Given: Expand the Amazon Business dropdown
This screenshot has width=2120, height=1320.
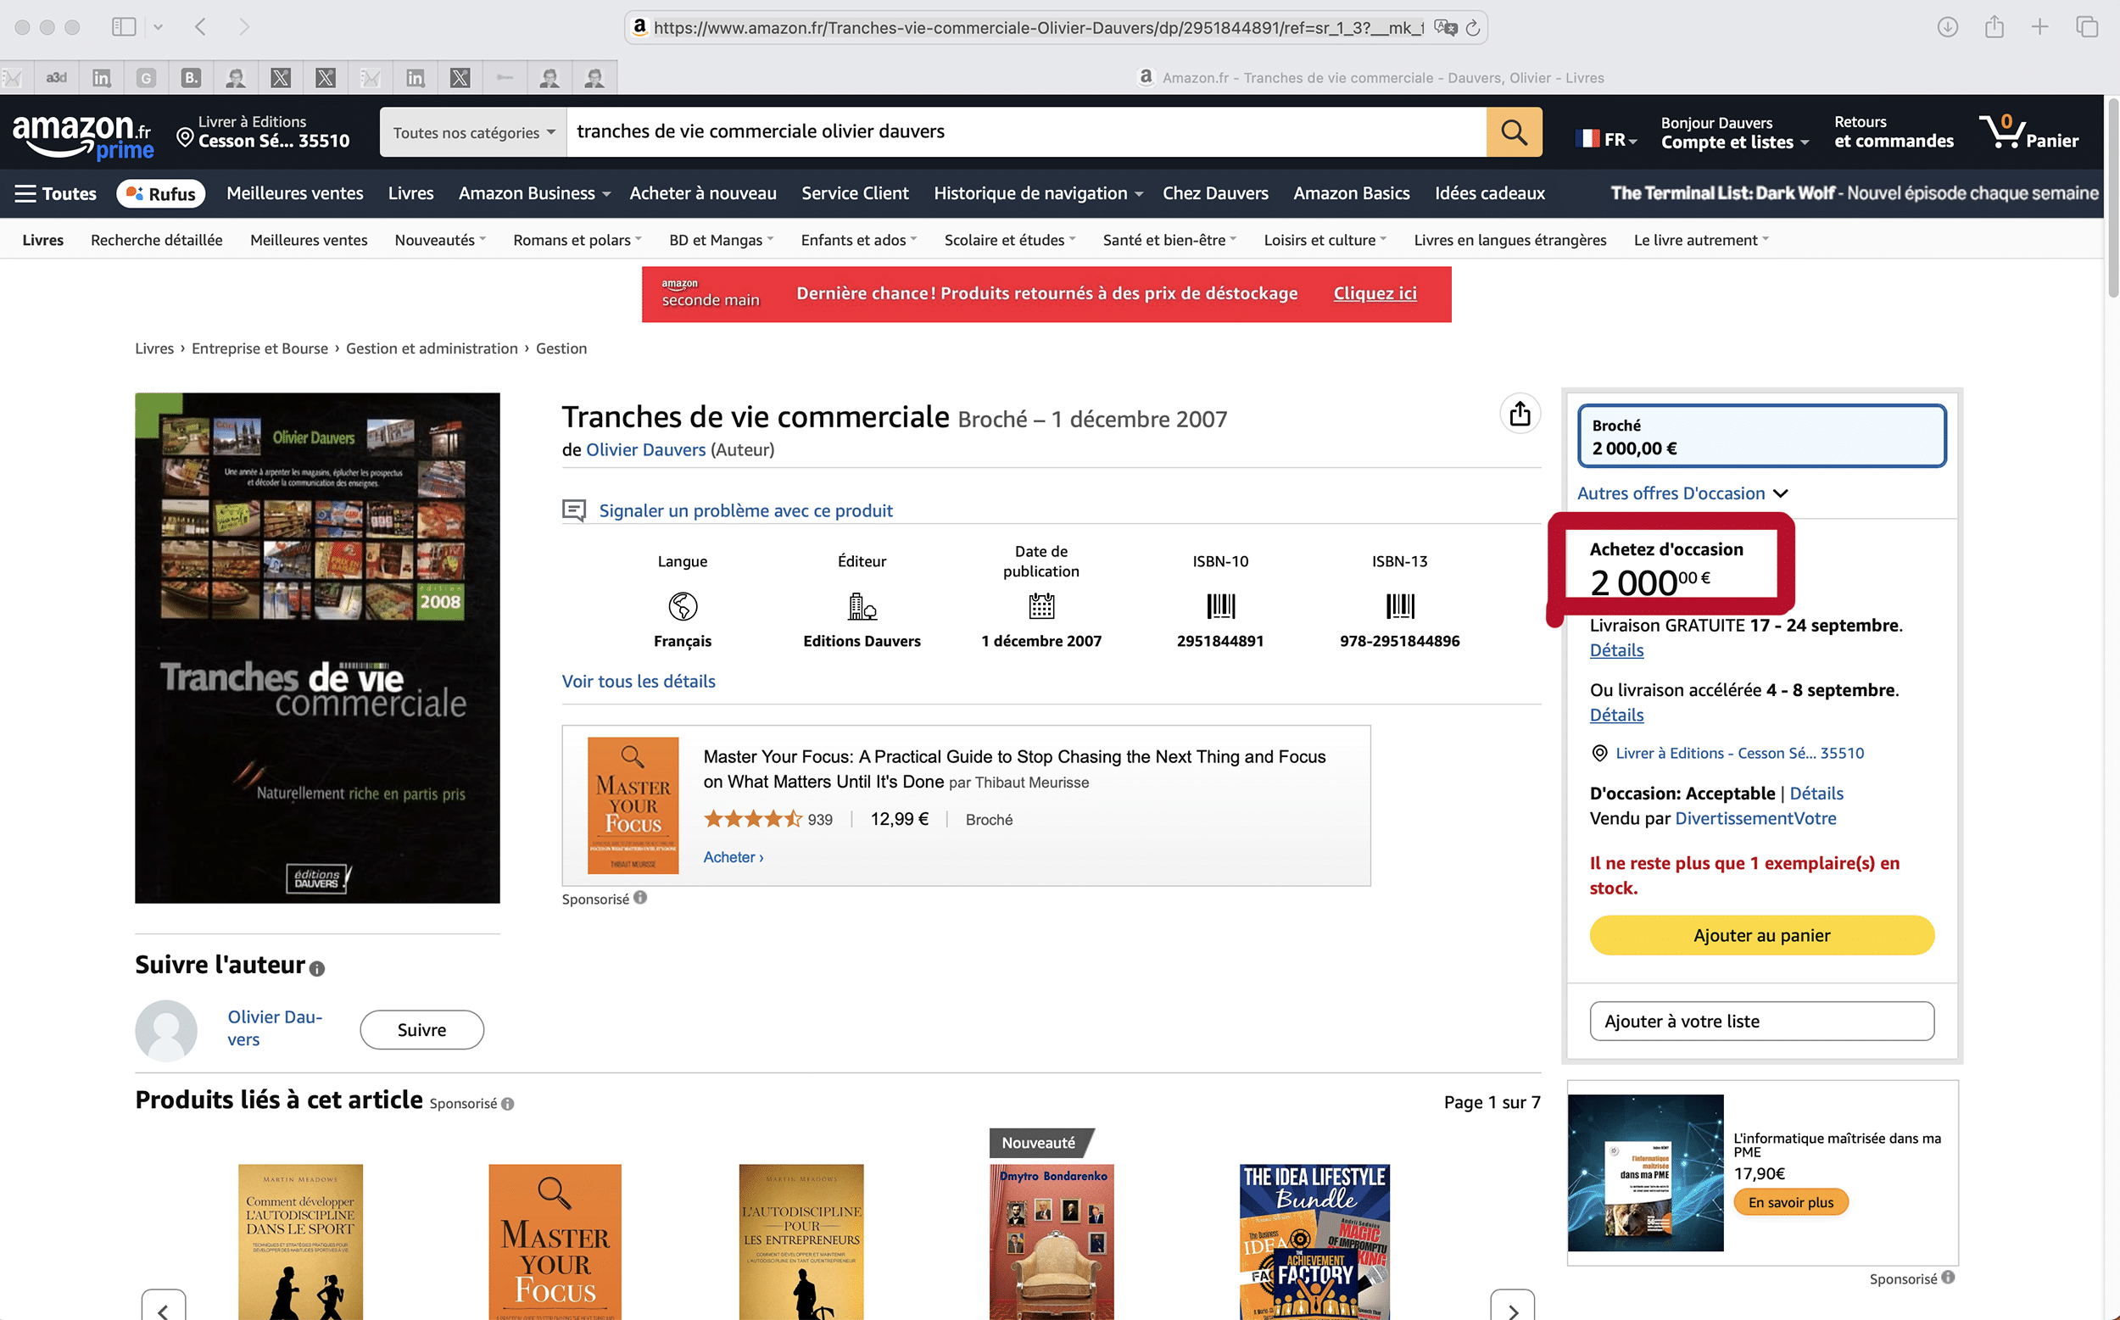Looking at the screenshot, I should coord(533,194).
